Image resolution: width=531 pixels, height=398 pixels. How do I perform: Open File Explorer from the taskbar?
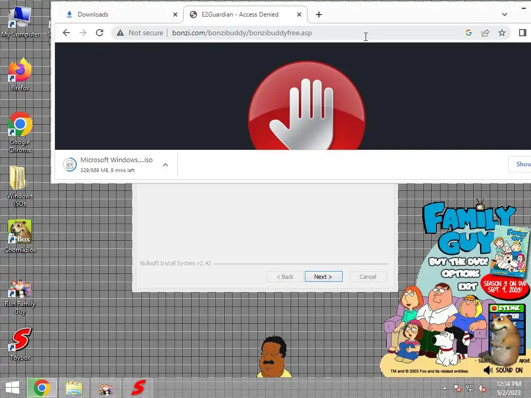coord(74,388)
